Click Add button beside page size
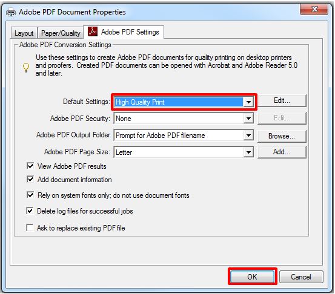This screenshot has height=294, width=335. [x=282, y=152]
